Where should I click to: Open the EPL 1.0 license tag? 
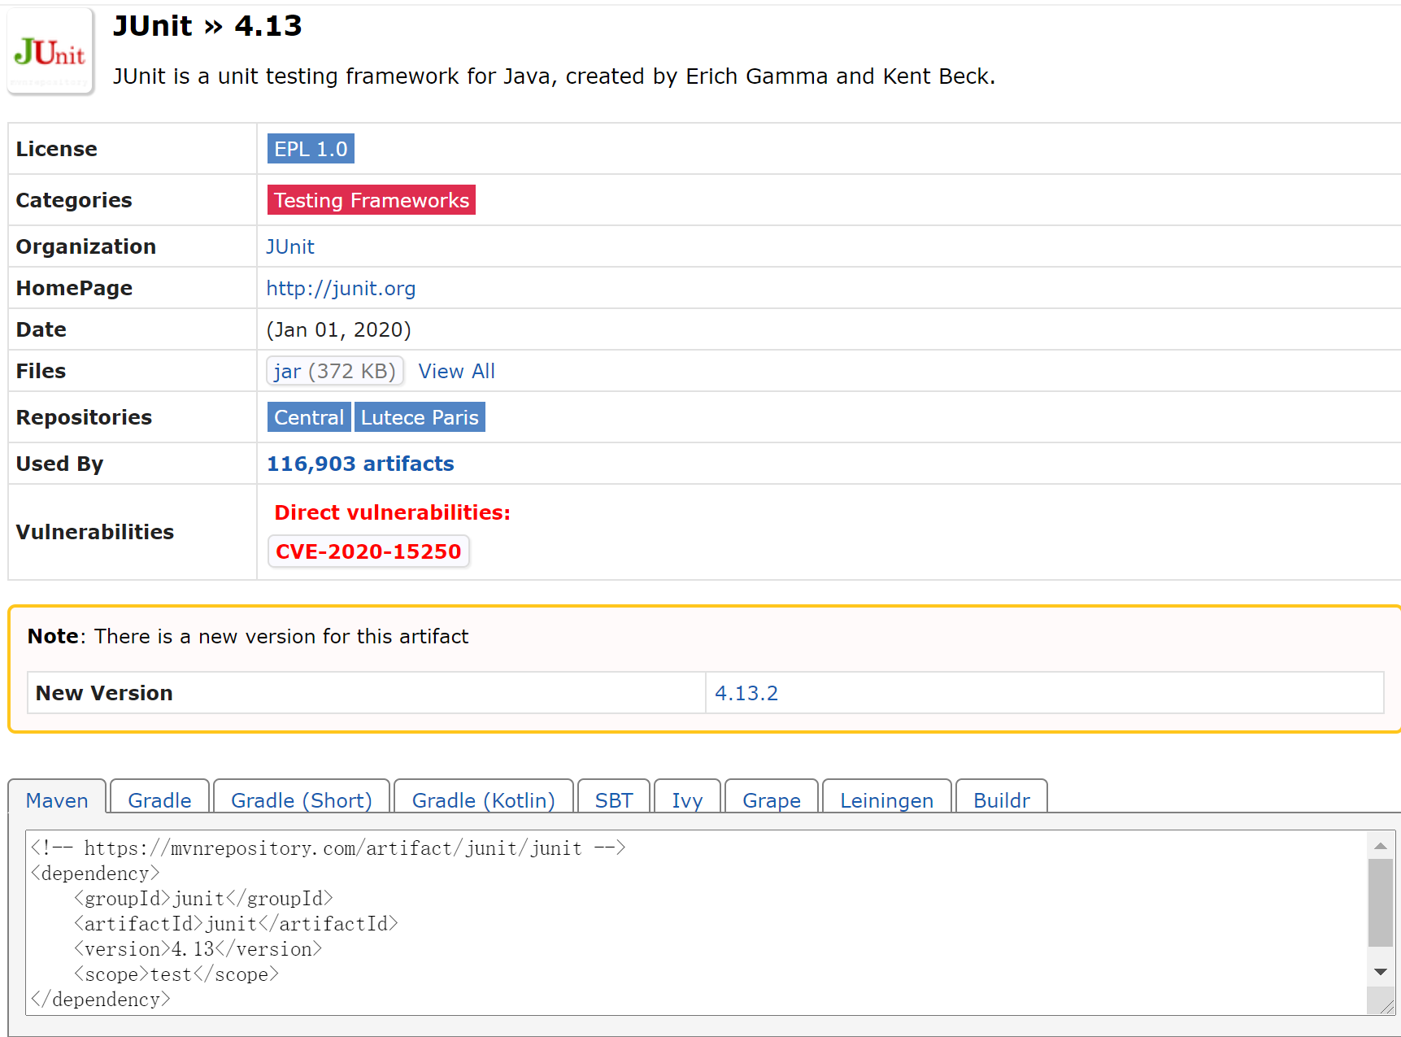coord(311,149)
